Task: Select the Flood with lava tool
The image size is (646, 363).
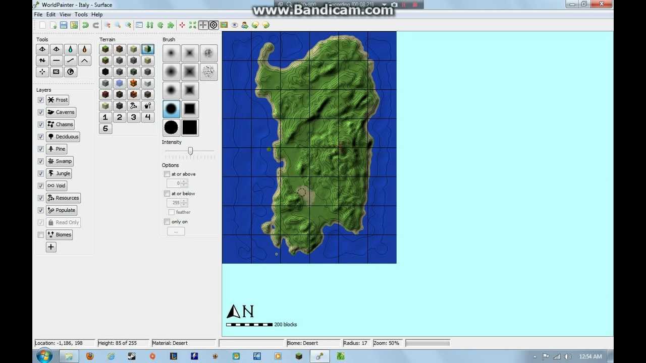Action: pos(84,49)
